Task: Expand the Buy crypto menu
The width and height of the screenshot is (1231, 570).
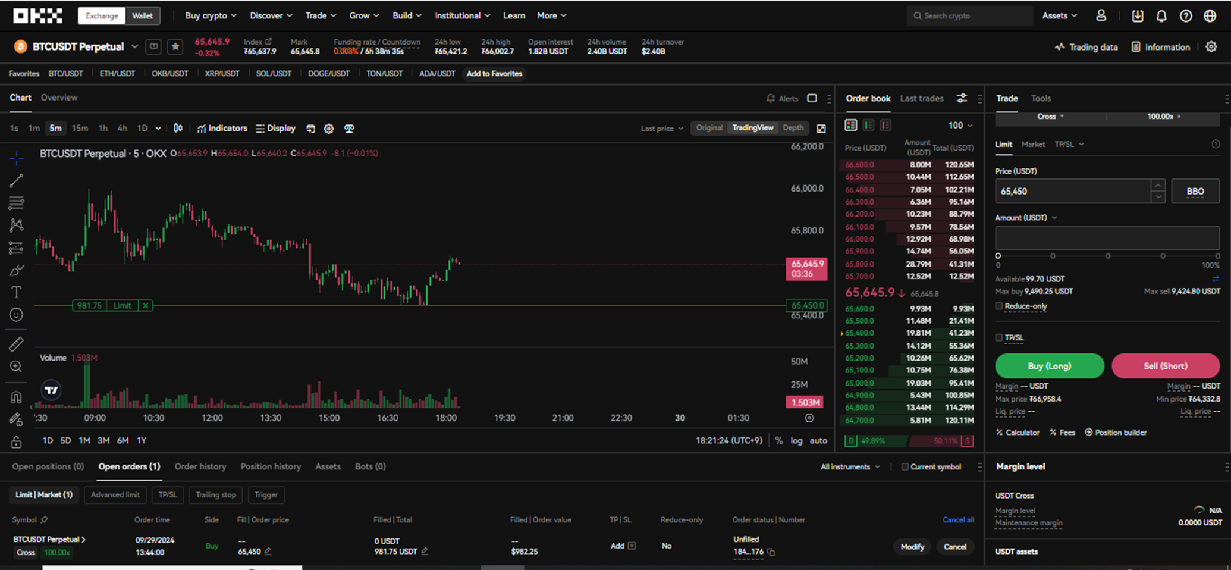Action: [x=211, y=15]
